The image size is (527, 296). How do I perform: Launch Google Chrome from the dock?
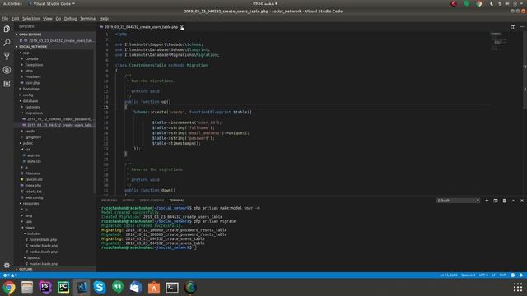click(x=9, y=287)
